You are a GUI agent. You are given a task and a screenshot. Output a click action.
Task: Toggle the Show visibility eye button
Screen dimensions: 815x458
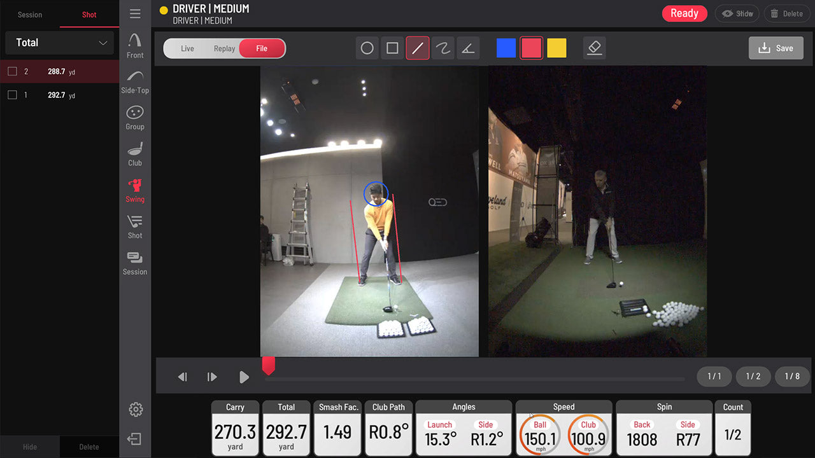[x=737, y=13]
